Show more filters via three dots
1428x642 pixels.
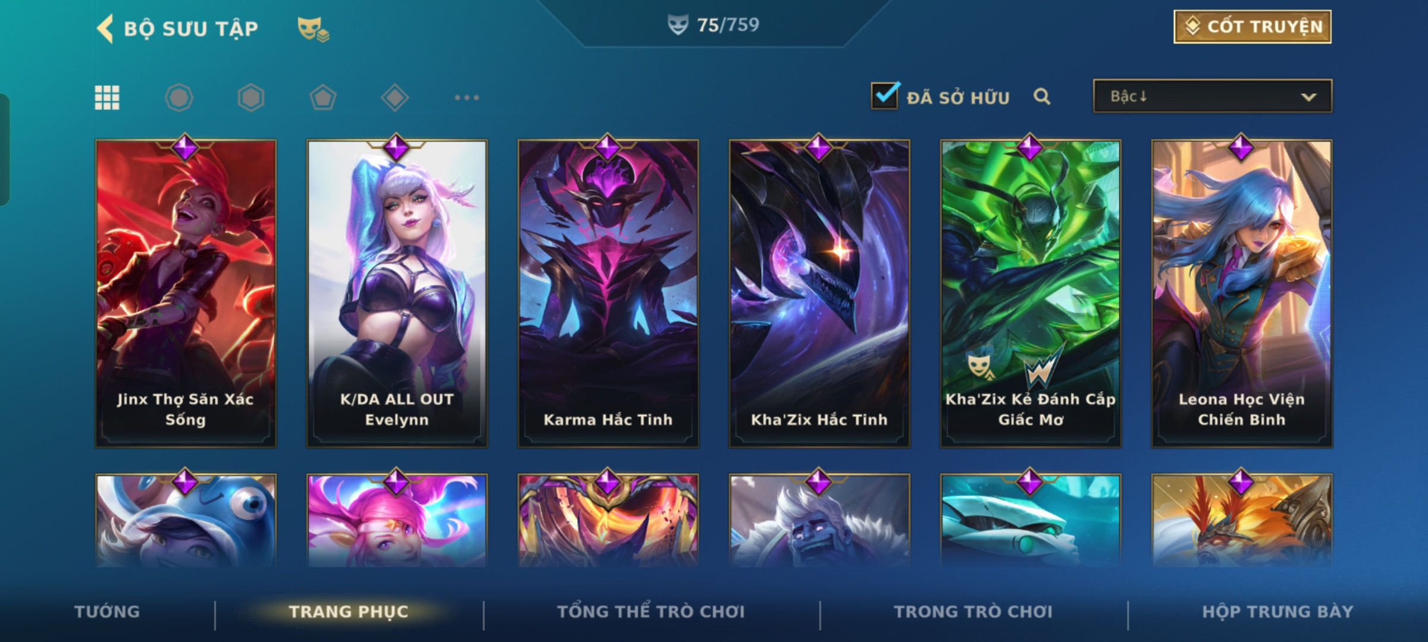coord(467,97)
